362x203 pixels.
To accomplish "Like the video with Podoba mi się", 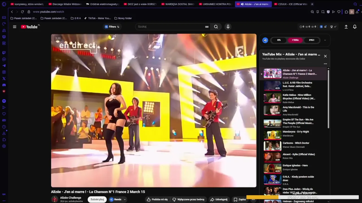I will (x=157, y=199).
